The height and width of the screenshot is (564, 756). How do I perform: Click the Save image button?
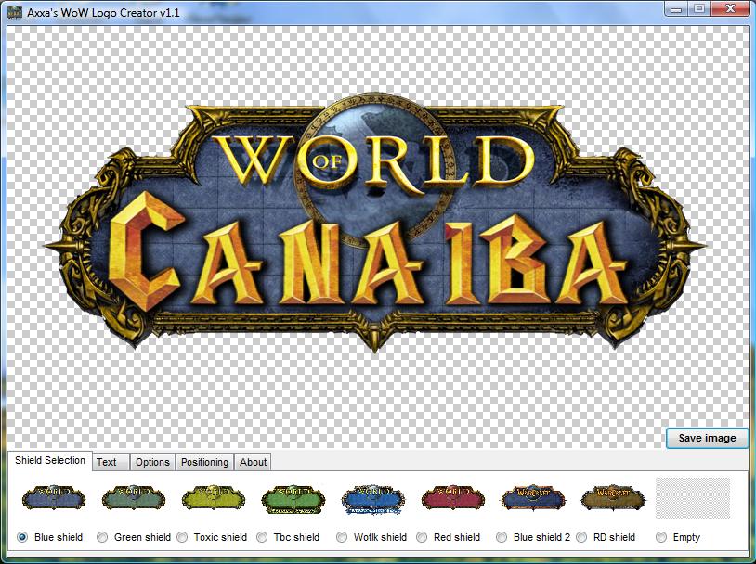click(x=707, y=438)
